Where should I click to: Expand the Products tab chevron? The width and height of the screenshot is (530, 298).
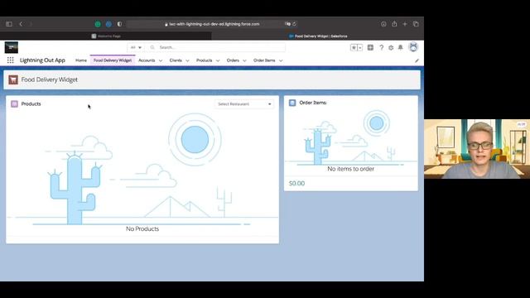[218, 60]
